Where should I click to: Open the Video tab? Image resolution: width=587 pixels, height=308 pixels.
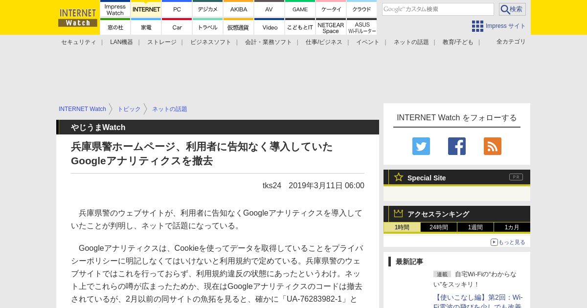click(269, 27)
